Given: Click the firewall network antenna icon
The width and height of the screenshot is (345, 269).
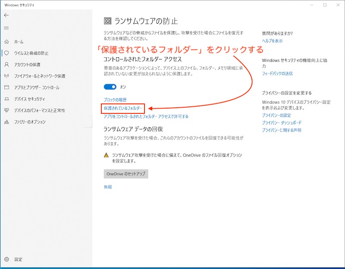Looking at the screenshot, I should [x=6, y=76].
